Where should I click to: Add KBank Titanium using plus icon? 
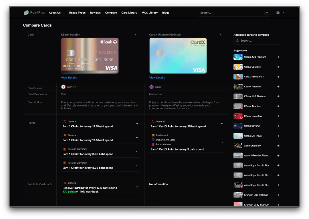click(x=278, y=106)
